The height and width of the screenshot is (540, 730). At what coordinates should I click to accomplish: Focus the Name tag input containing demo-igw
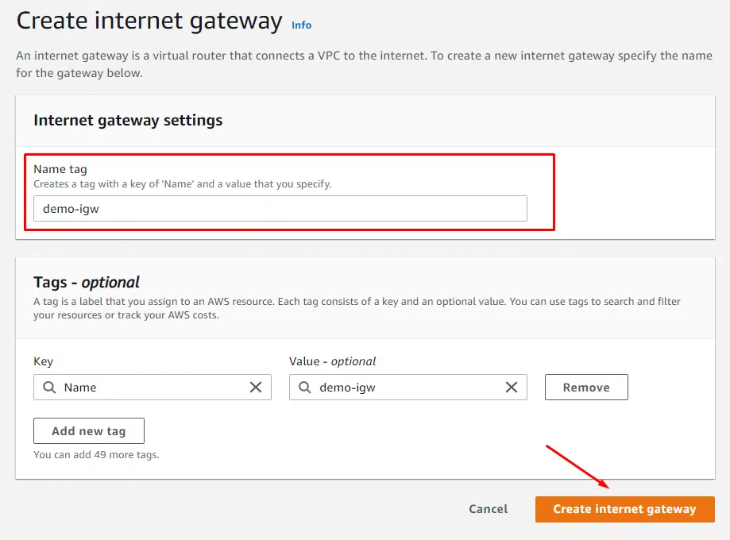point(280,209)
